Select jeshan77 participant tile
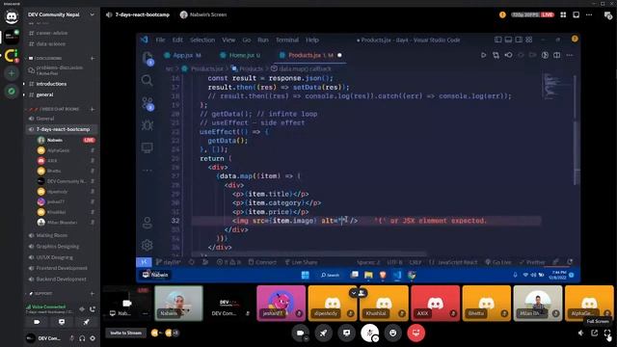Image resolution: width=617 pixels, height=347 pixels. point(281,303)
